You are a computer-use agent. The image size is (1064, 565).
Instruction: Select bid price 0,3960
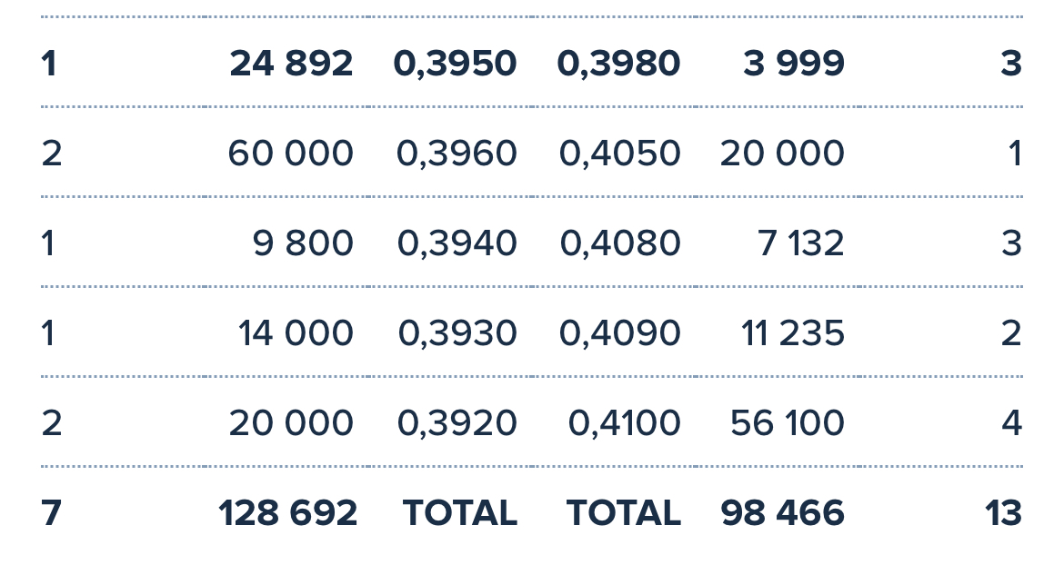coord(457,154)
